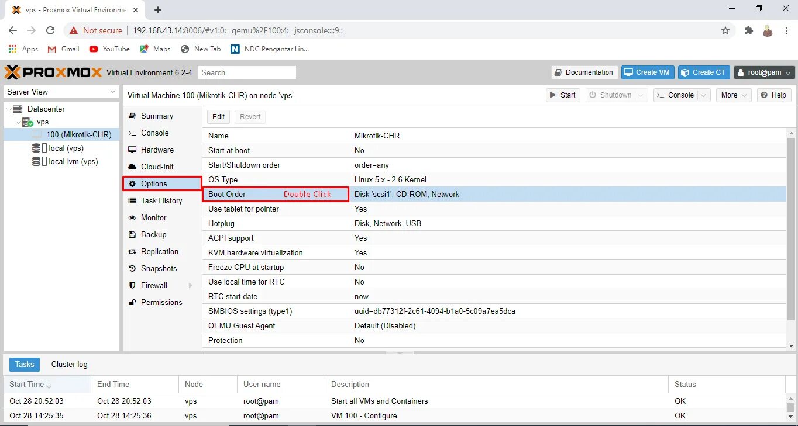Open the Summary panel icon

click(x=132, y=116)
